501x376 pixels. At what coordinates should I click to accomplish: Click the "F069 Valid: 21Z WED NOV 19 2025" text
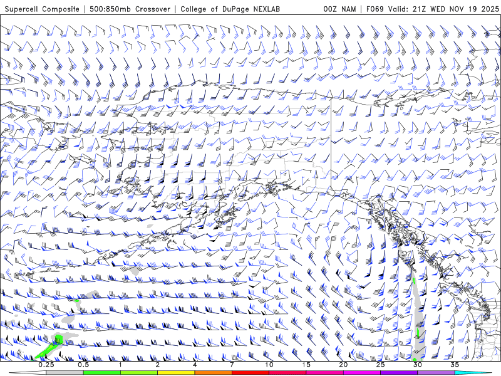click(432, 9)
